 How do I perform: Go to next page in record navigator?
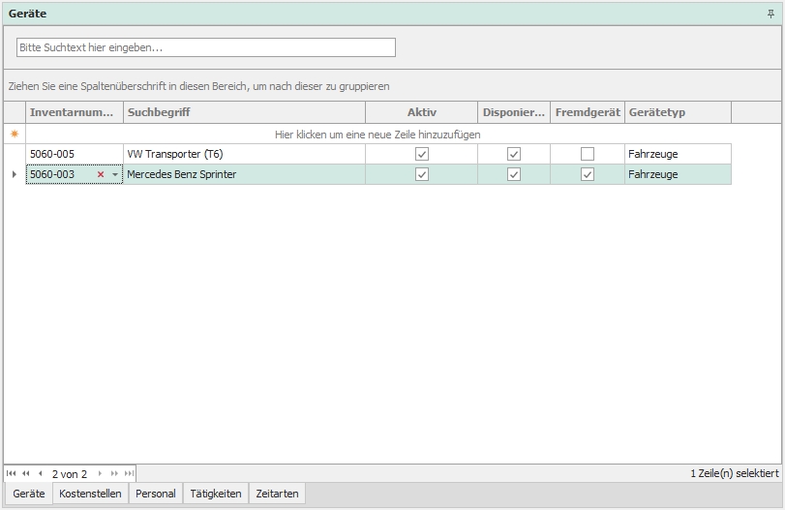pos(114,473)
